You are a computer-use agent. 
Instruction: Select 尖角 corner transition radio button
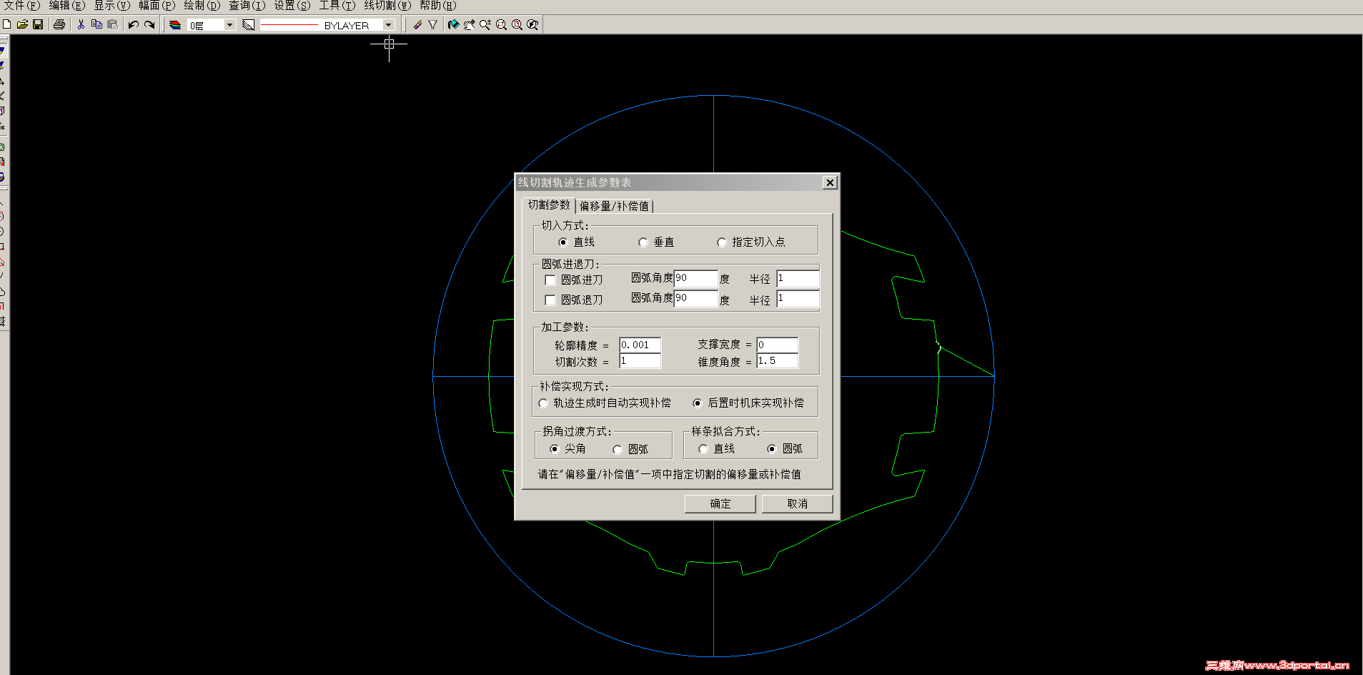(555, 449)
